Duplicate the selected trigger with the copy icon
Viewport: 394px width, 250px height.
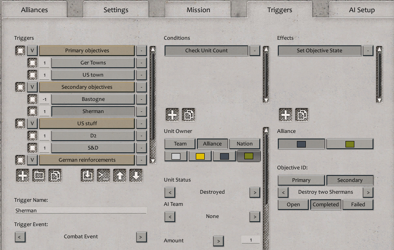55,176
